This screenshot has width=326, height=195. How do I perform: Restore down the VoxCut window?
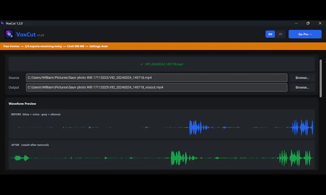pyautogui.click(x=308, y=23)
